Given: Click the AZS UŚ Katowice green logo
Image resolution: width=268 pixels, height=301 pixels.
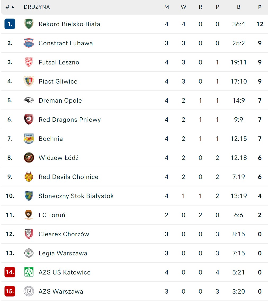Looking at the screenshot, I should tap(29, 272).
